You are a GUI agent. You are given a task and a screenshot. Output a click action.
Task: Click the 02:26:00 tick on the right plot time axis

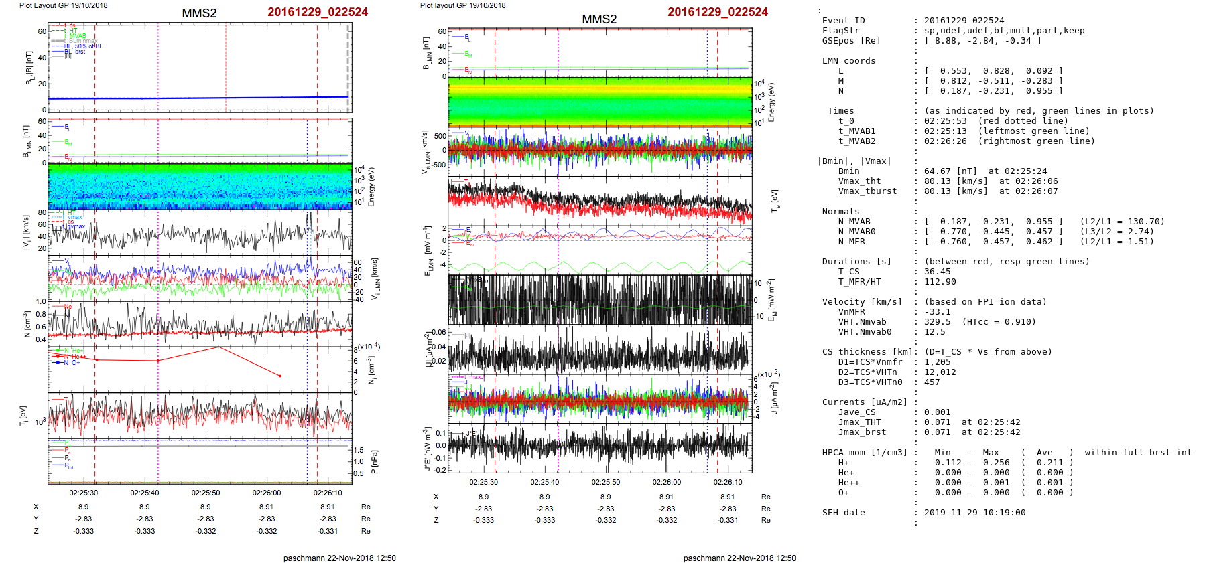click(x=666, y=482)
